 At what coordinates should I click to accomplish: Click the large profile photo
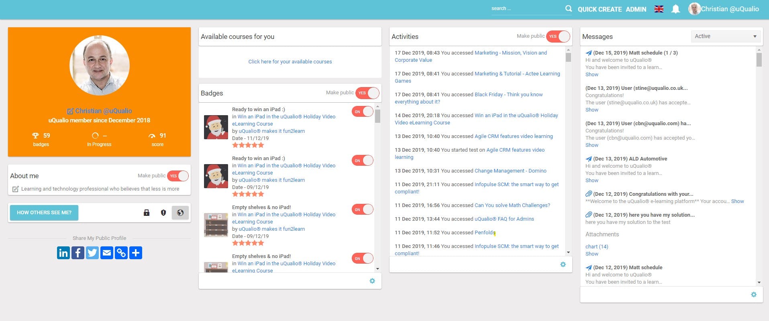[100, 65]
